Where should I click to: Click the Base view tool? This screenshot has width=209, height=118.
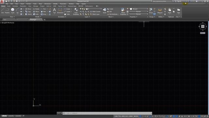click(x=179, y=10)
